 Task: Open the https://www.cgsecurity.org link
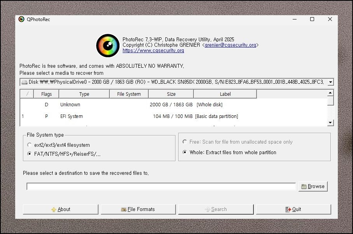tap(153, 51)
